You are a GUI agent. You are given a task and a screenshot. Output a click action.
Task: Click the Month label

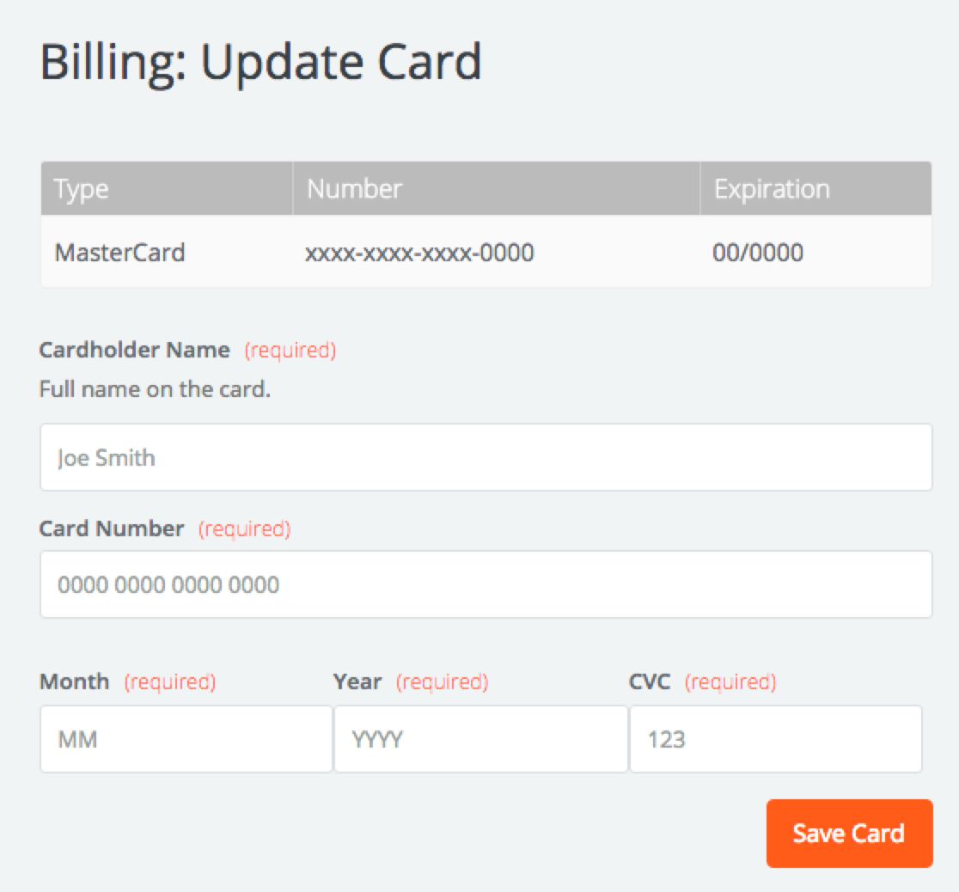pos(75,681)
